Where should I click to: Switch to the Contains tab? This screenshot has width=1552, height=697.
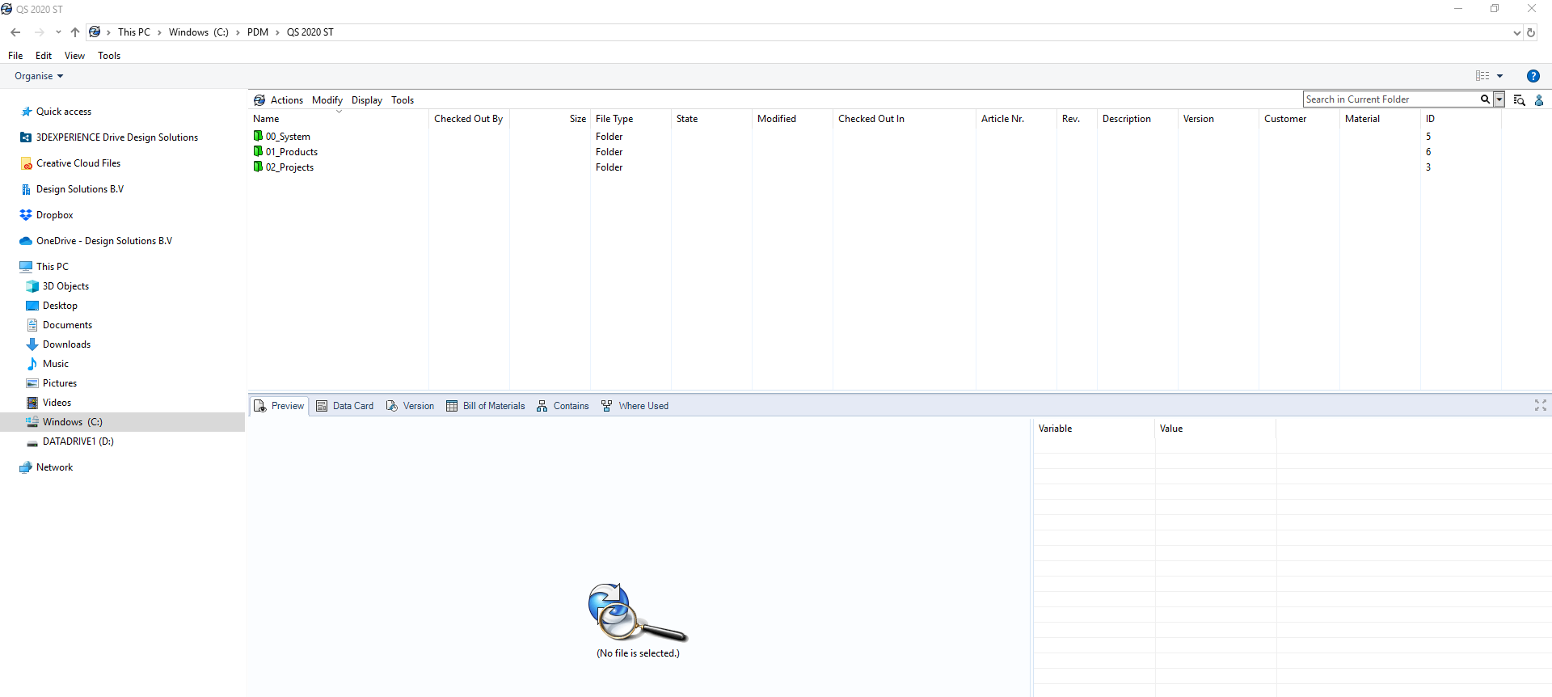pyautogui.click(x=563, y=406)
